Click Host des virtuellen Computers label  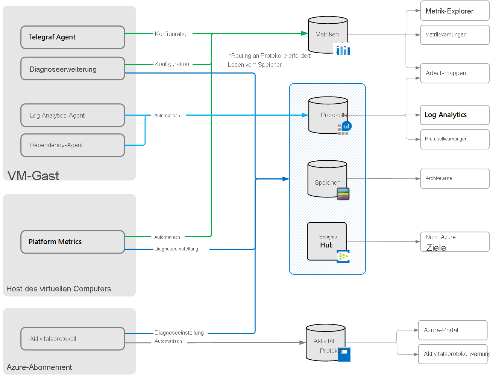(59, 289)
